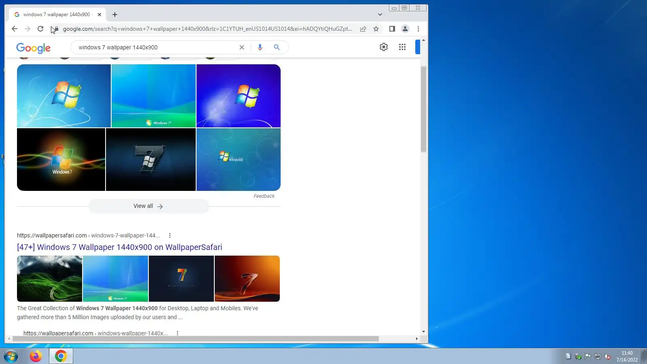Open the Action Center flag in tray

588,356
